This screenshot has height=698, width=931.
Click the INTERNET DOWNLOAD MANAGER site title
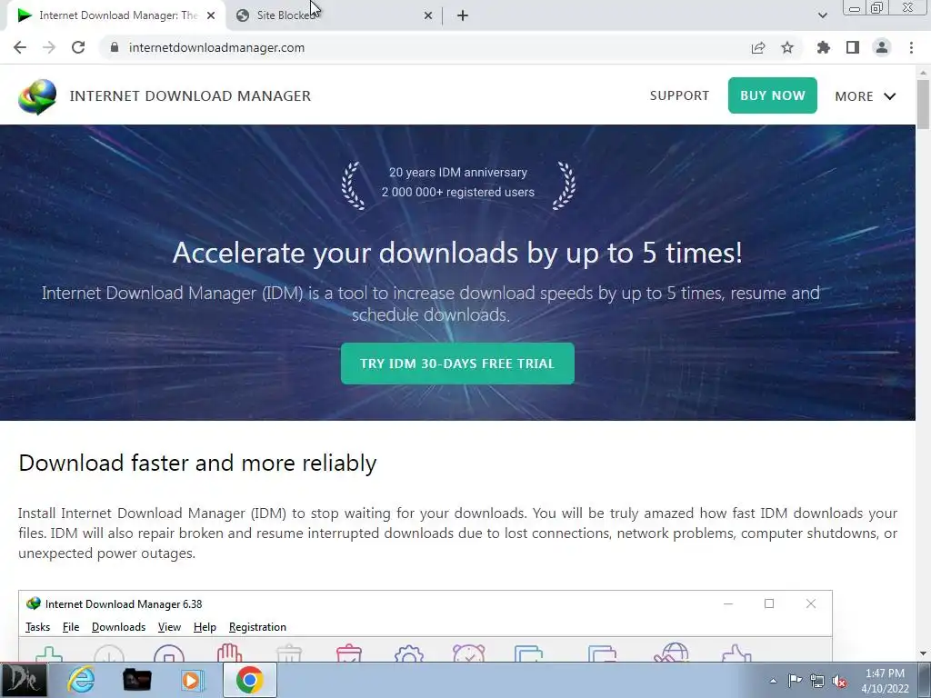(x=190, y=96)
